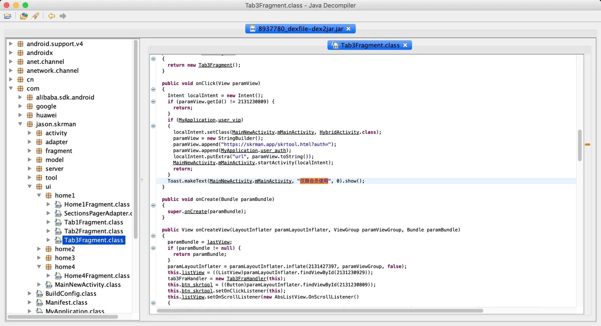Expand the home2 package node

[x=39, y=249]
